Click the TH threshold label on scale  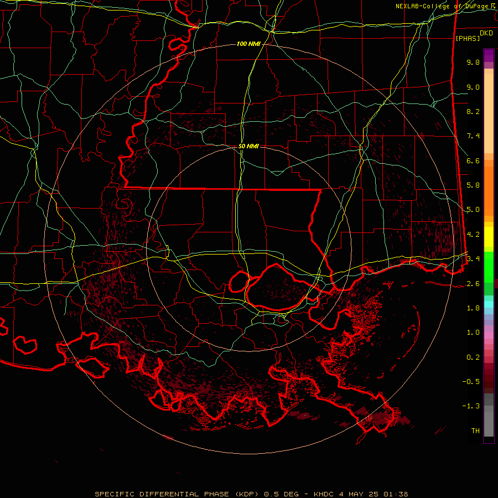click(475, 431)
